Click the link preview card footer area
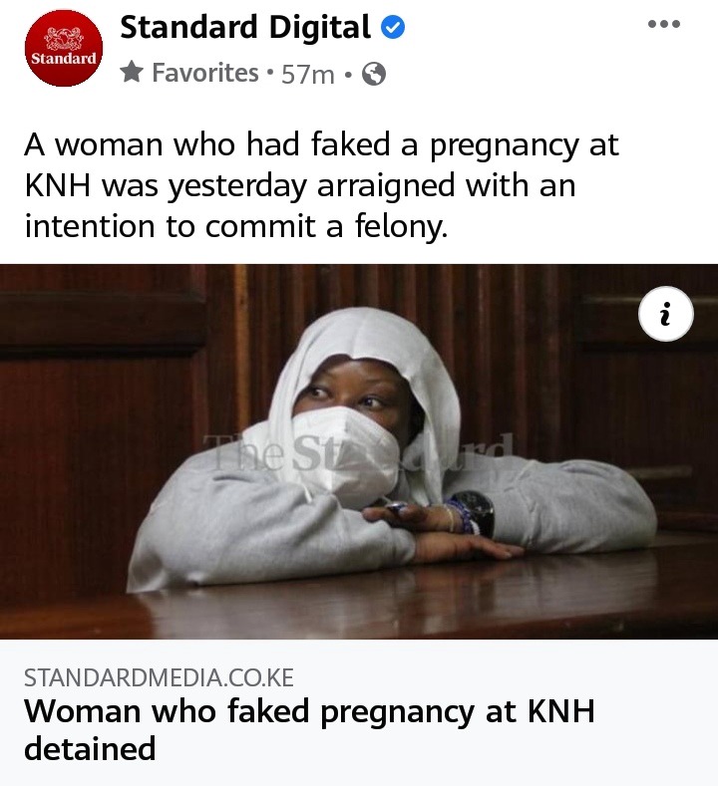Screen dimensions: 718x786 359,712
